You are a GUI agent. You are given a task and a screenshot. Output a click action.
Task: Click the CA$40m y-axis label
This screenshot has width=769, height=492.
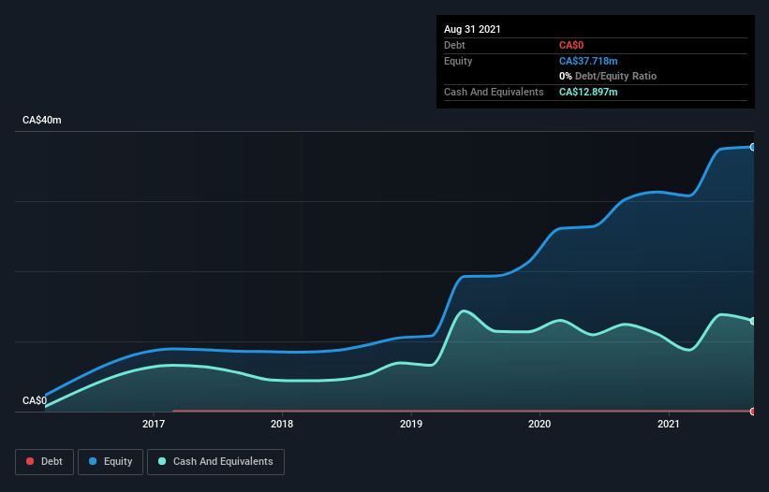click(x=42, y=120)
